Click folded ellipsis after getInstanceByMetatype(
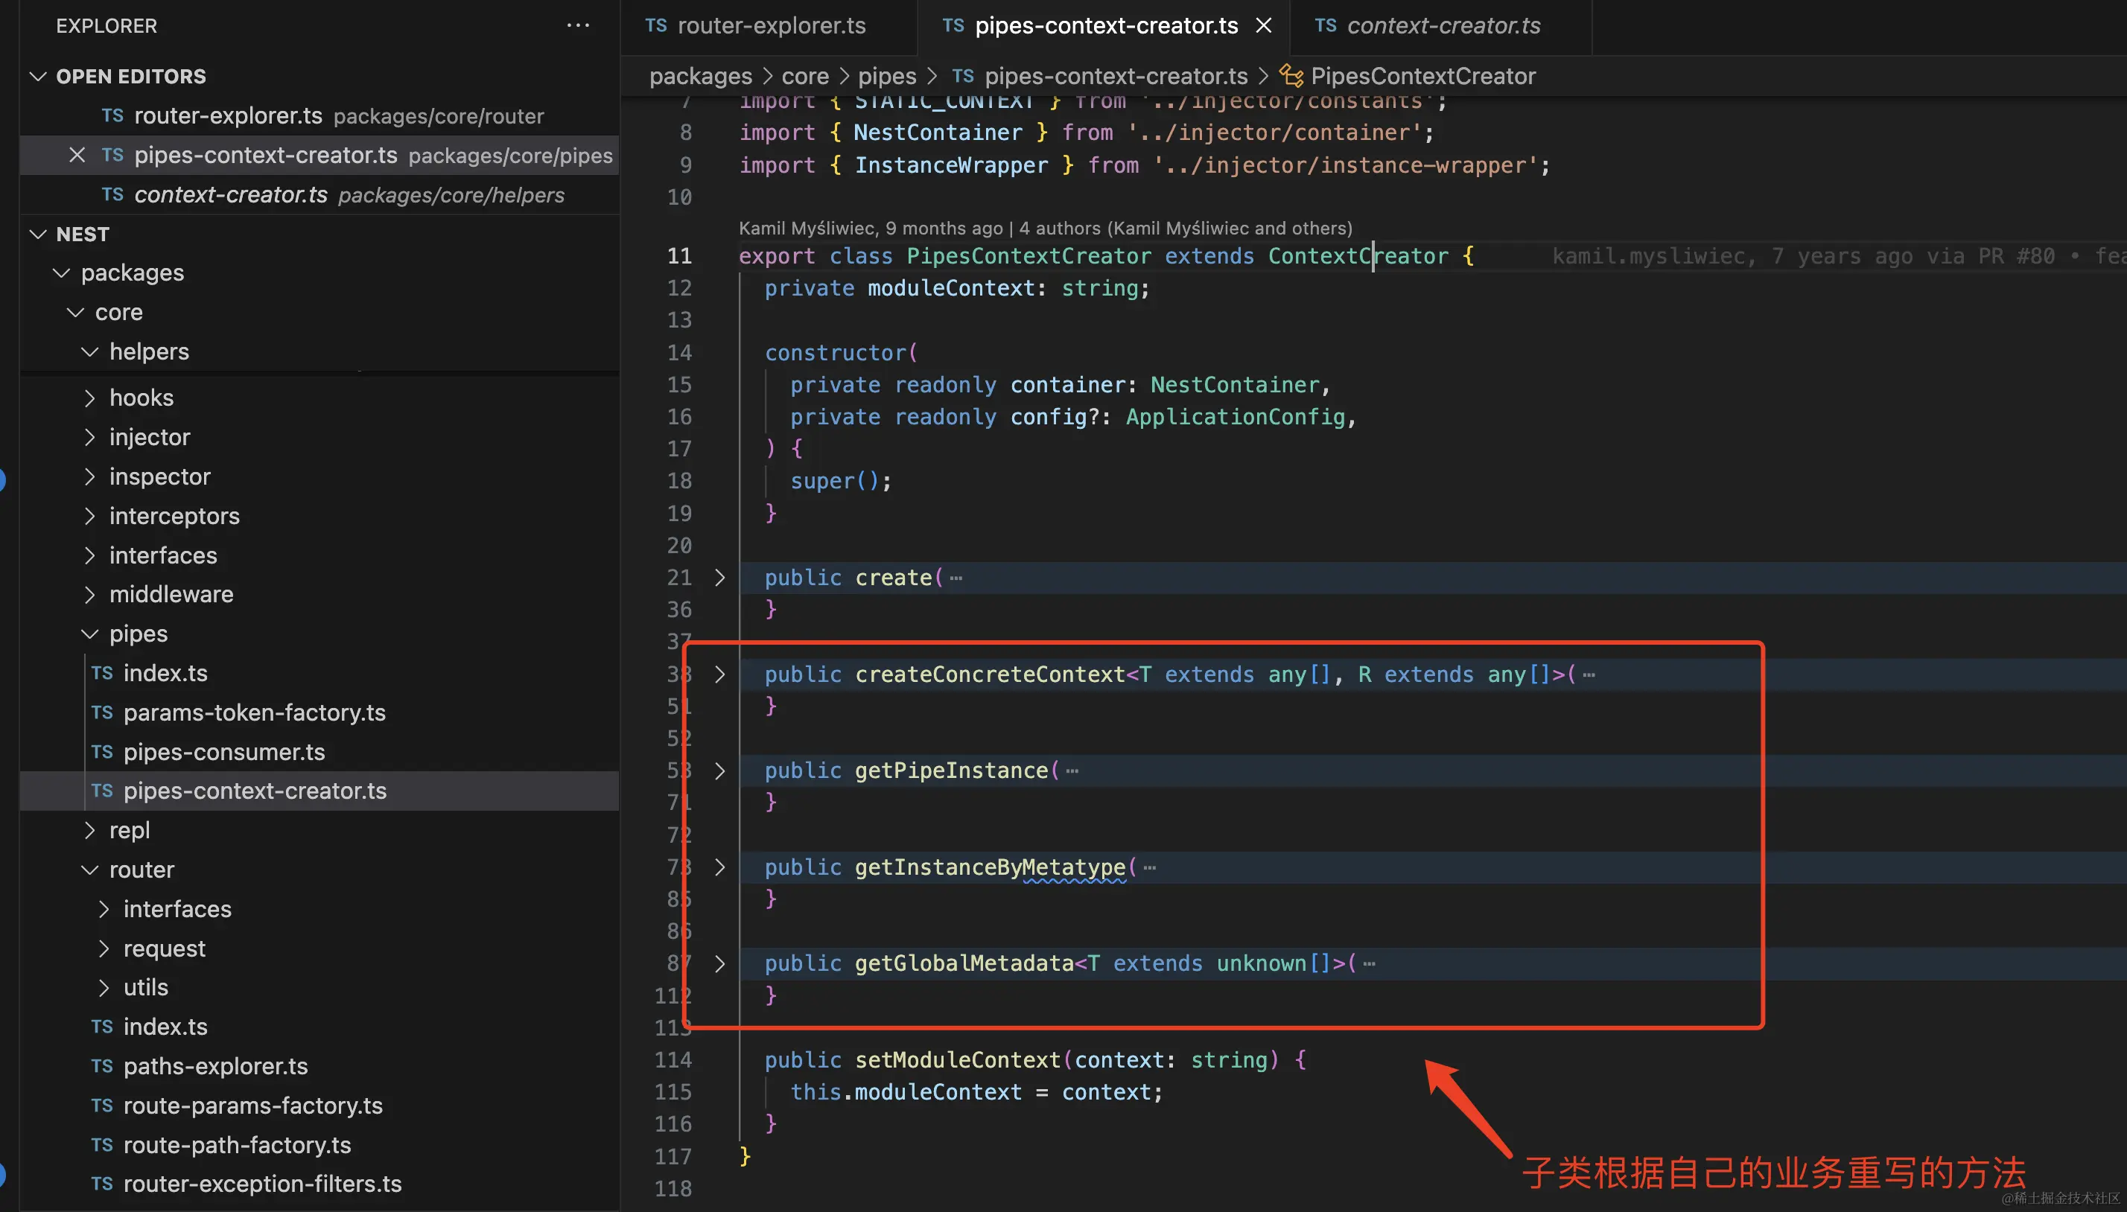2127x1212 pixels. click(1150, 868)
